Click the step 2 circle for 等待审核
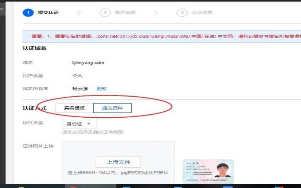The width and height of the screenshot is (301, 188). click(105, 12)
